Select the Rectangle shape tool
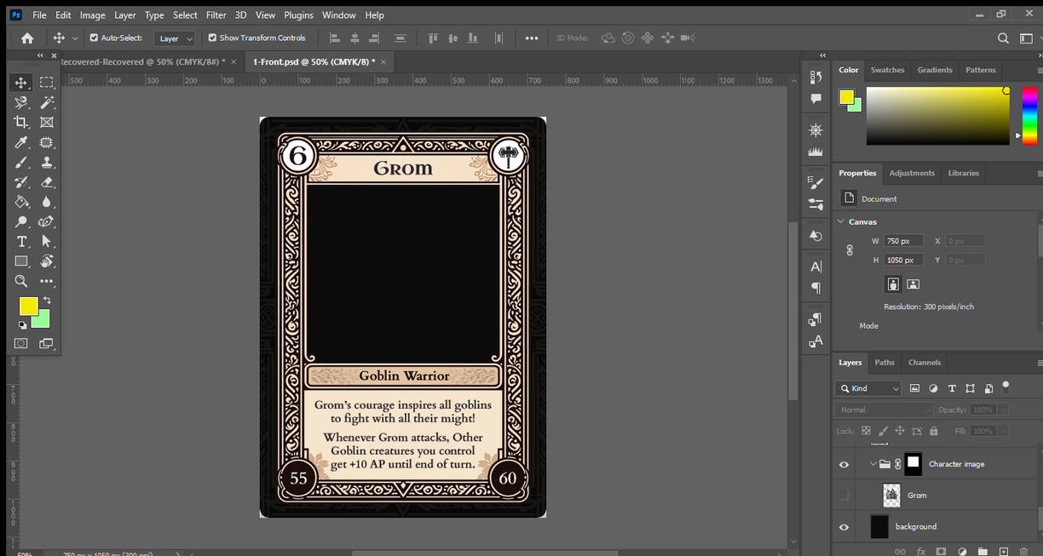Image resolution: width=1043 pixels, height=556 pixels. 21,261
